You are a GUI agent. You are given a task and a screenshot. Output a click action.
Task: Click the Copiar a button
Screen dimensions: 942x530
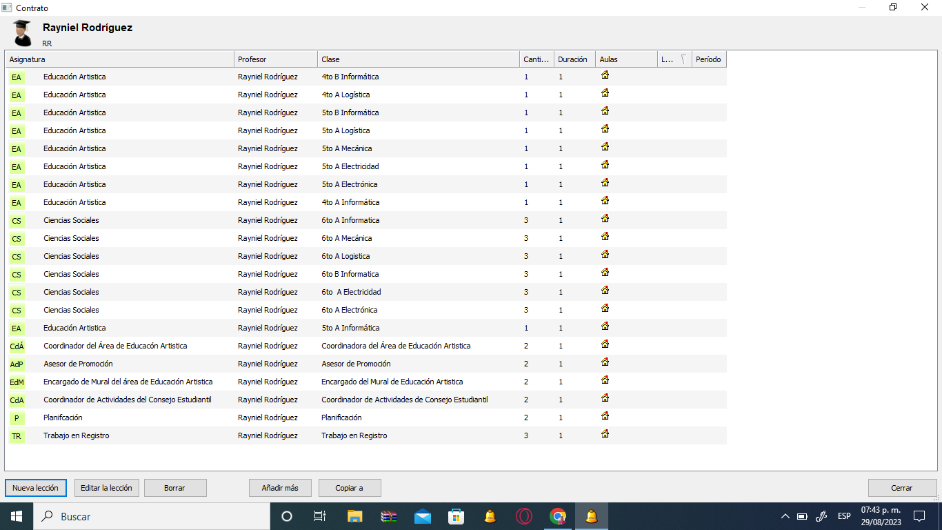click(350, 488)
